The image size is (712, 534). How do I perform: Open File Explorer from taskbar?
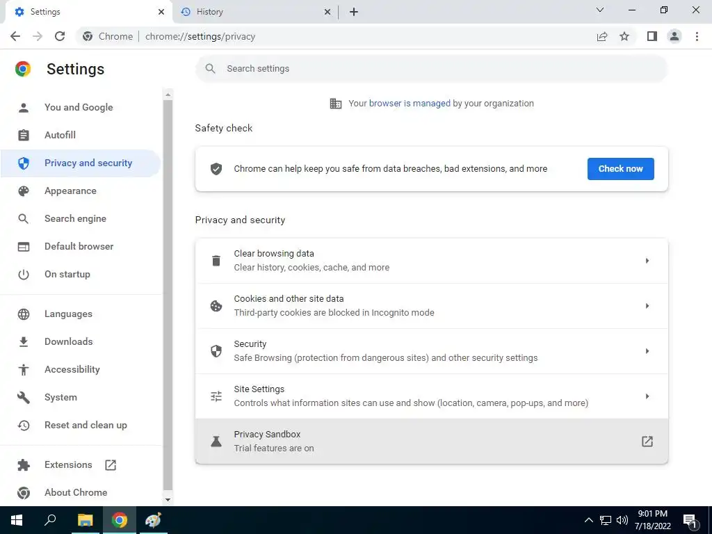[x=85, y=520]
